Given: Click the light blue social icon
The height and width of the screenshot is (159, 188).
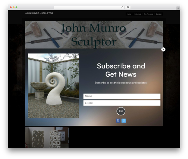Looking at the screenshot, I should click(124, 121).
